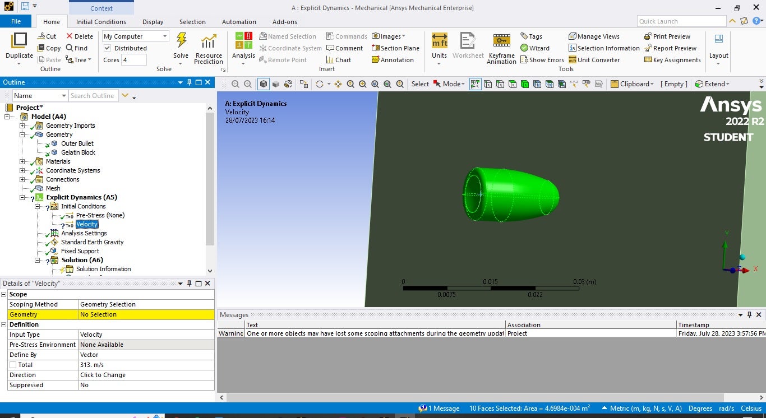Image resolution: width=766 pixels, height=418 pixels.
Task: Switch to Initial Conditions ribbon tab
Action: (x=101, y=22)
